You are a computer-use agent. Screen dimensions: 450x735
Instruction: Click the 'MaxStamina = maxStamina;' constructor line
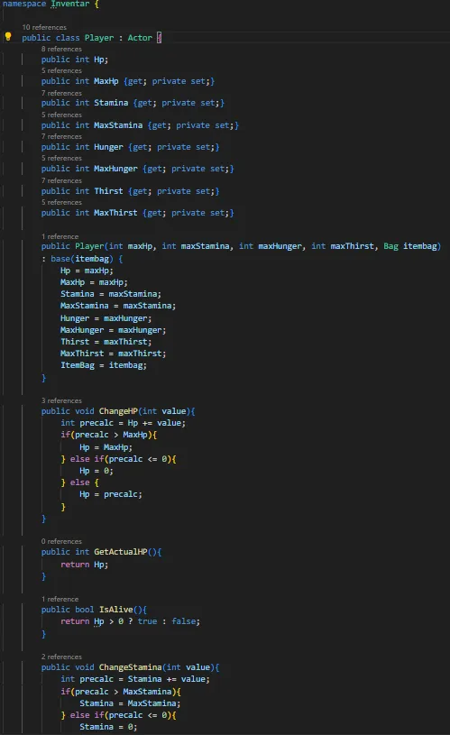click(118, 306)
